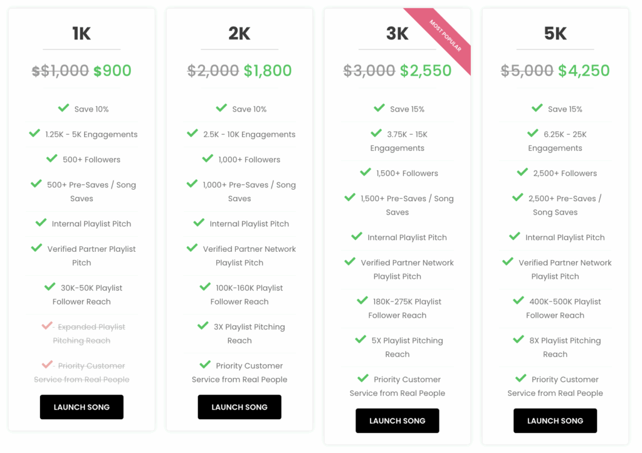Viewport: 642px width, 453px height.
Task: Click the checkmark next to Save 15% in 5K plan
Action: click(x=537, y=108)
